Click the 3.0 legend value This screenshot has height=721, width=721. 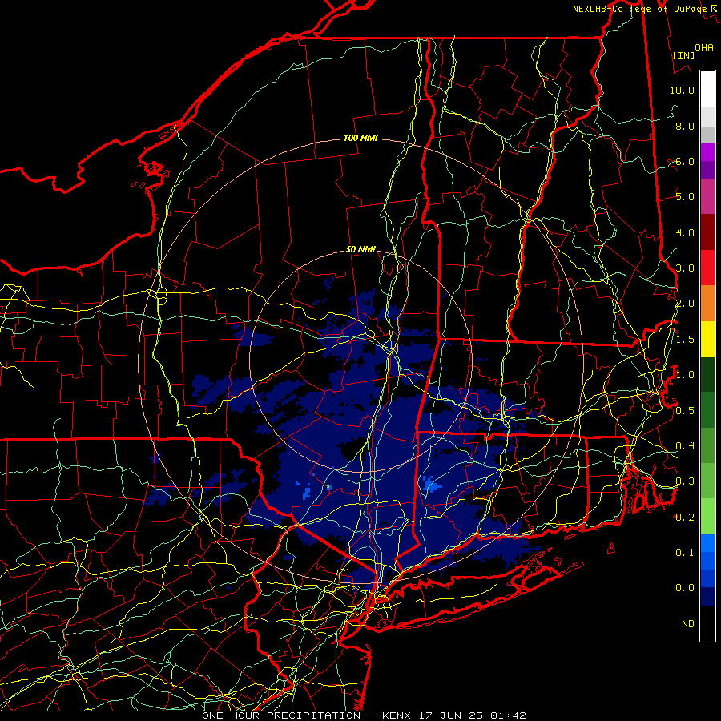(685, 268)
